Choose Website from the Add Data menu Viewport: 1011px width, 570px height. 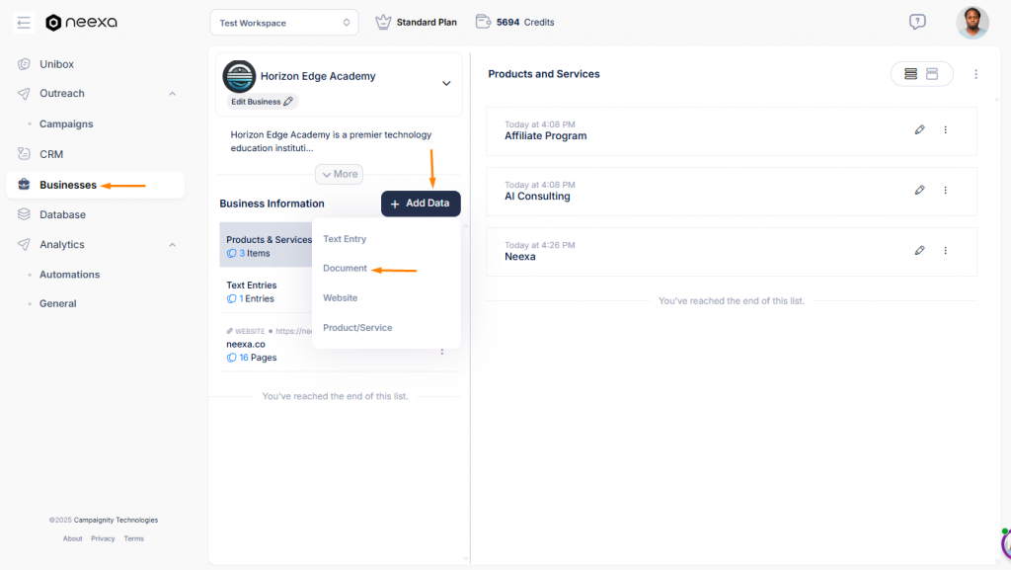341,298
